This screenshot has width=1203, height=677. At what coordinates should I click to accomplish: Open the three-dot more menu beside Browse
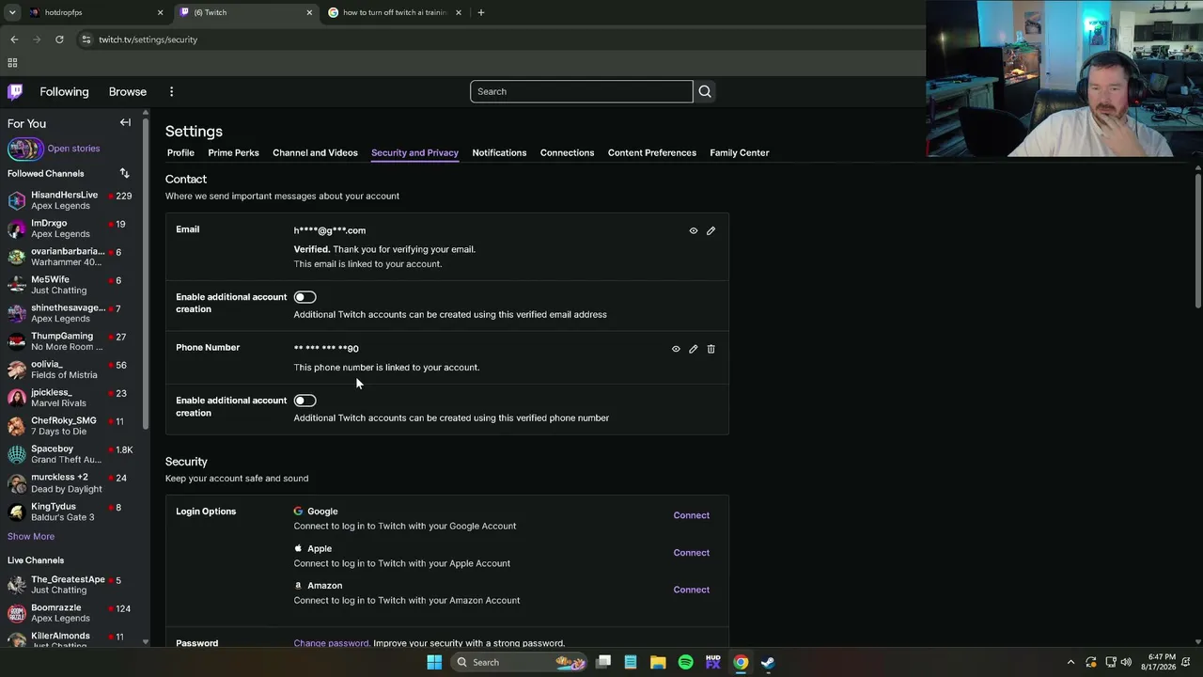point(171,91)
